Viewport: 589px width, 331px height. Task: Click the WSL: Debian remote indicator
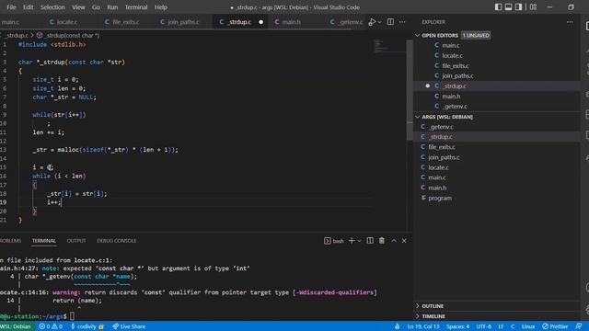[16, 326]
